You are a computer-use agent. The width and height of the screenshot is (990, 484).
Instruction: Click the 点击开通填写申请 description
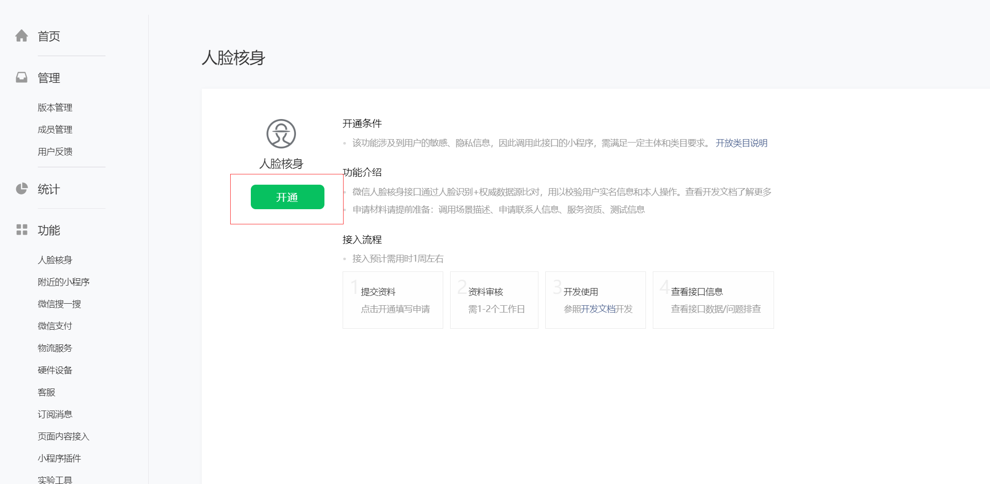(x=396, y=309)
